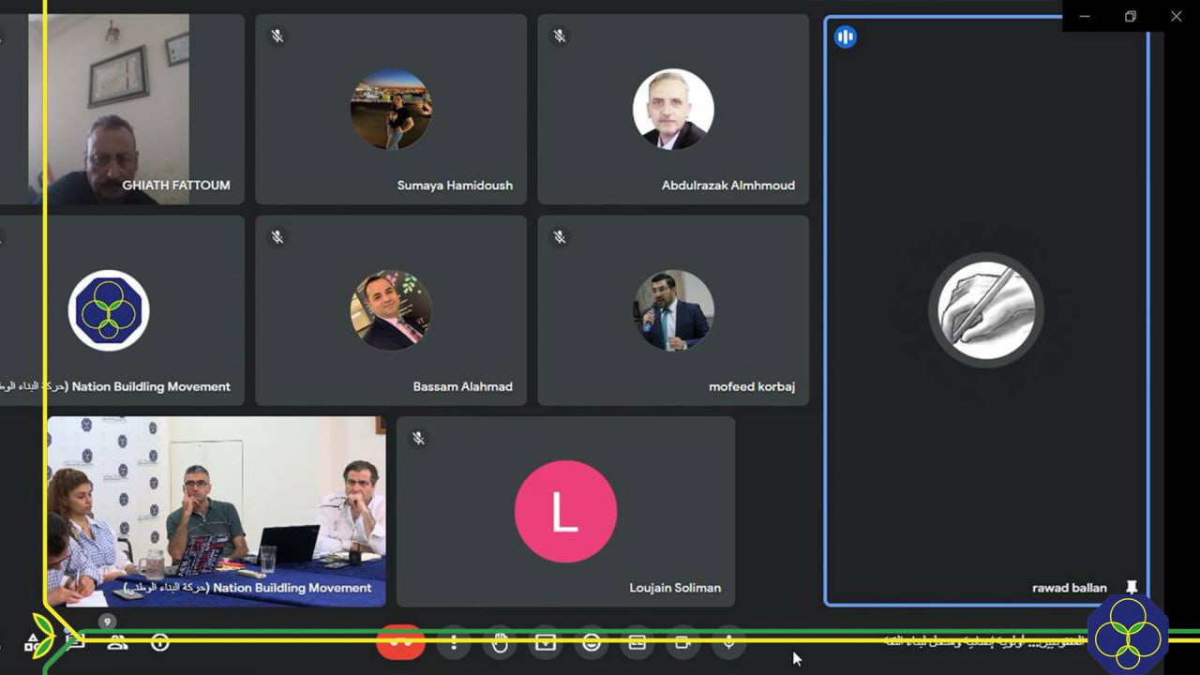
Task: Select Sumaya Hamidoush's participant tile
Action: pos(391,109)
